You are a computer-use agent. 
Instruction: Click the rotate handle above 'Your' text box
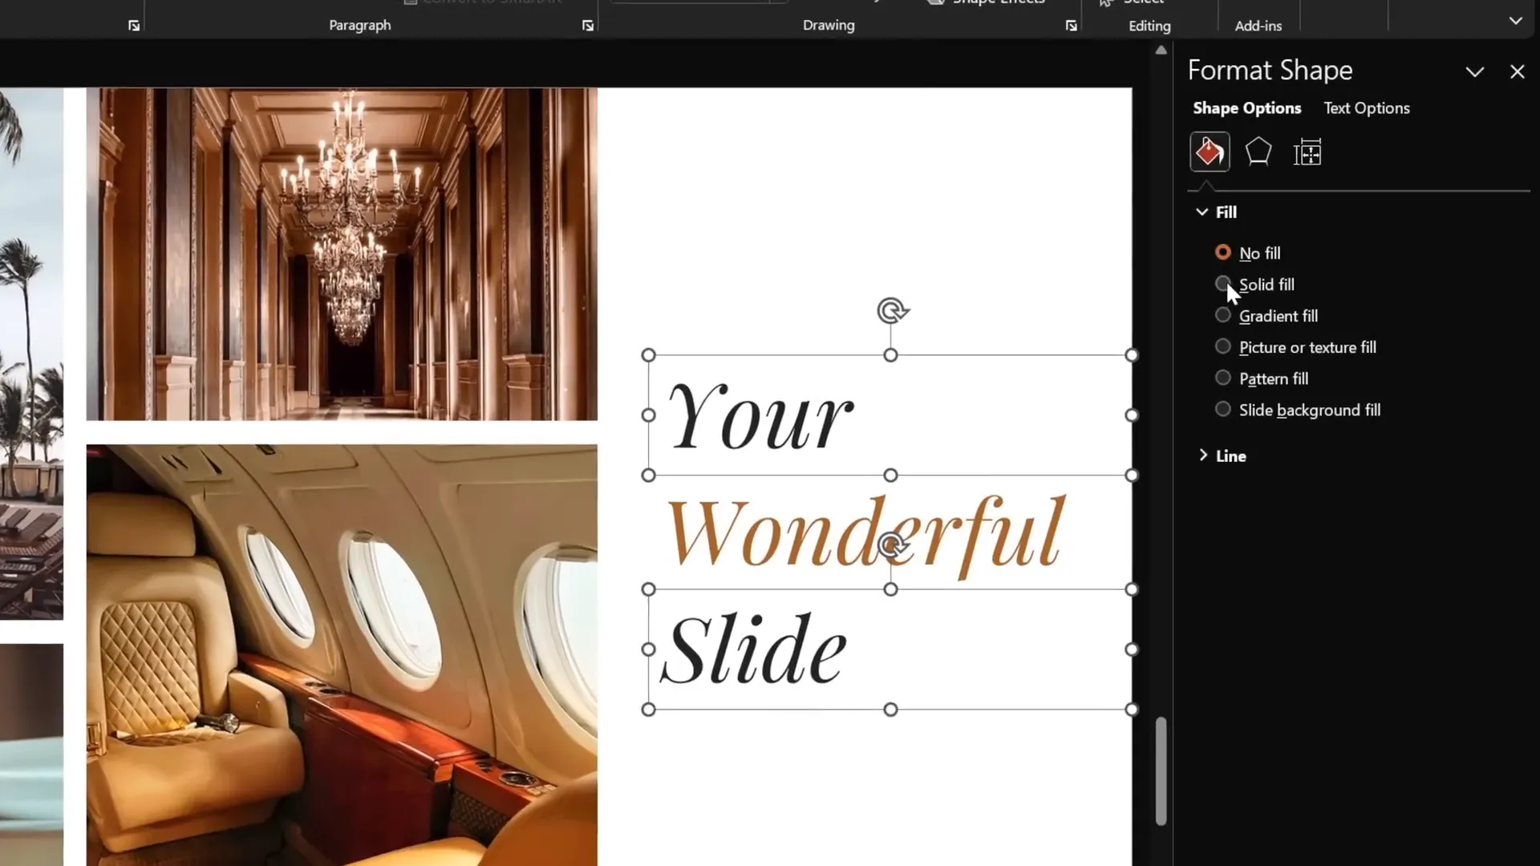(x=892, y=310)
